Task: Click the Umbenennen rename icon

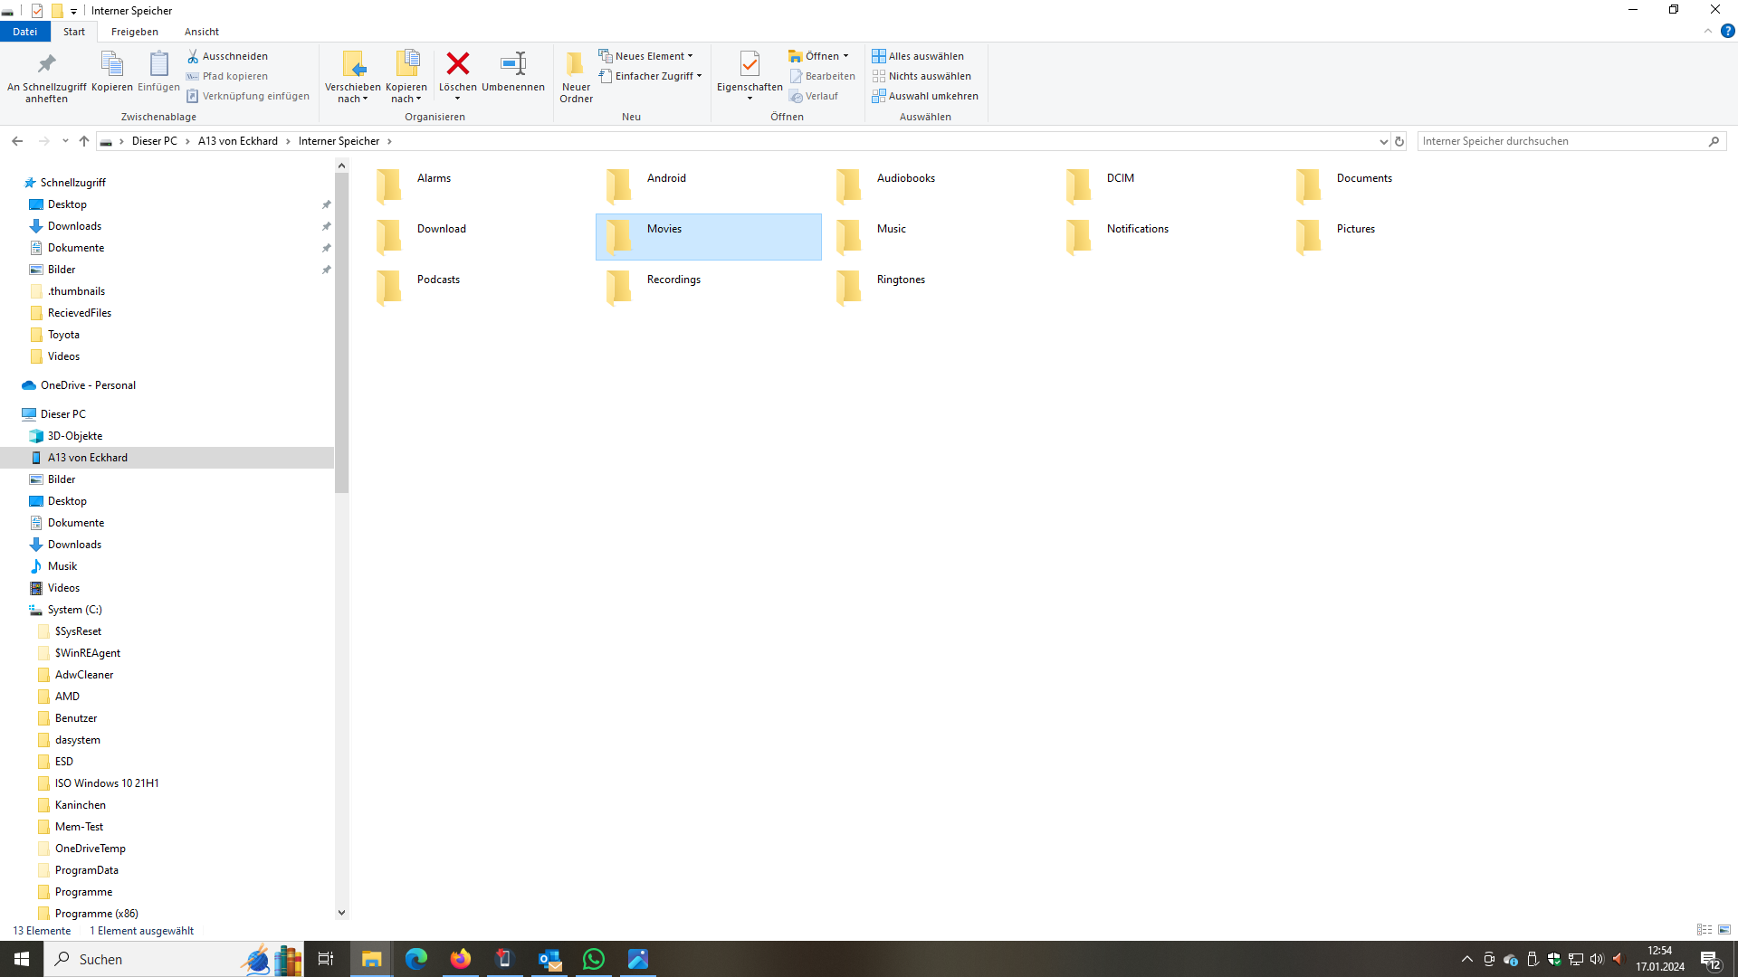Action: [x=512, y=64]
